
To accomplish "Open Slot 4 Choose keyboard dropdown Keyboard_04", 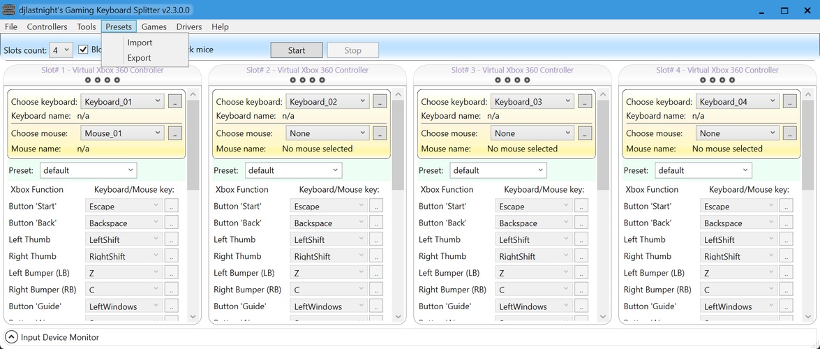I will pyautogui.click(x=738, y=101).
